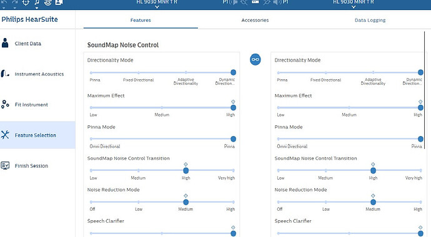This screenshot has height=237, width=431.
Task: Click the Client Data person icon
Action: pyautogui.click(x=5, y=43)
